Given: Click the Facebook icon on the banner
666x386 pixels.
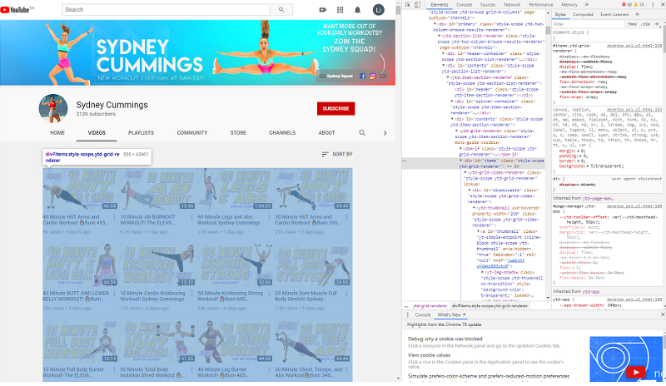Looking at the screenshot, I should (x=362, y=76).
